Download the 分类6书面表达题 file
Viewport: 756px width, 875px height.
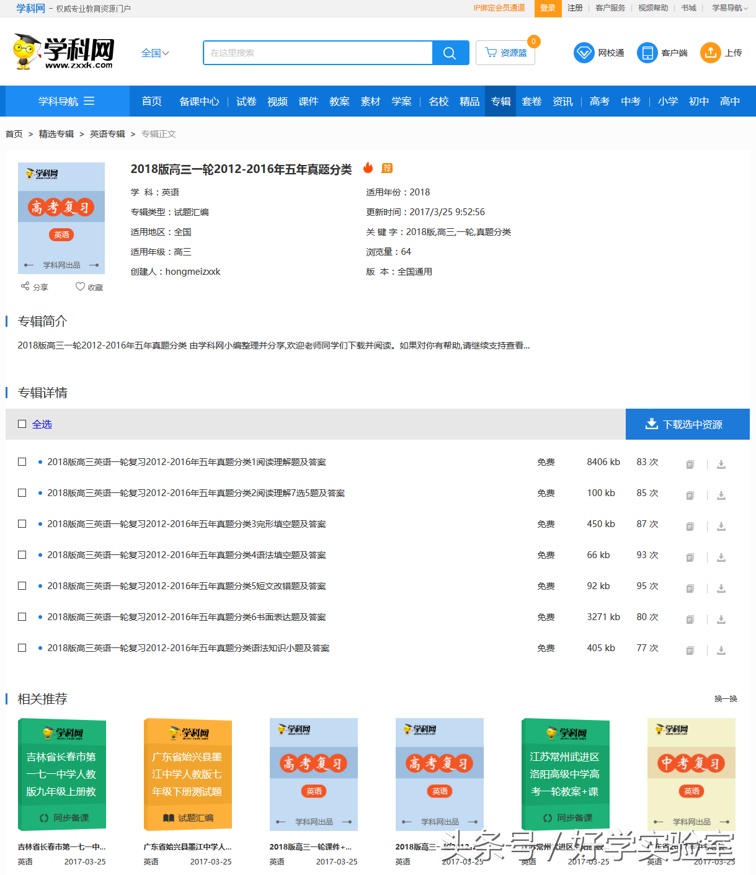tap(721, 620)
